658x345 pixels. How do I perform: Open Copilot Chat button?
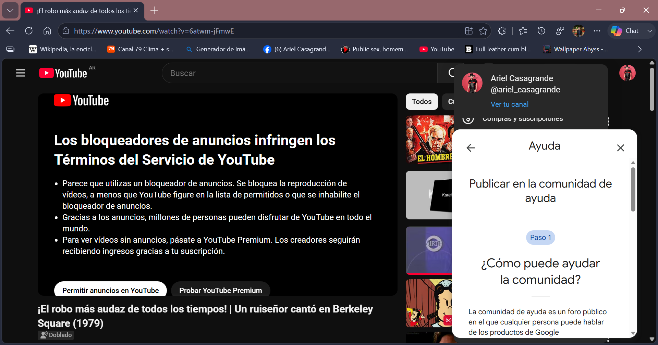click(x=625, y=31)
